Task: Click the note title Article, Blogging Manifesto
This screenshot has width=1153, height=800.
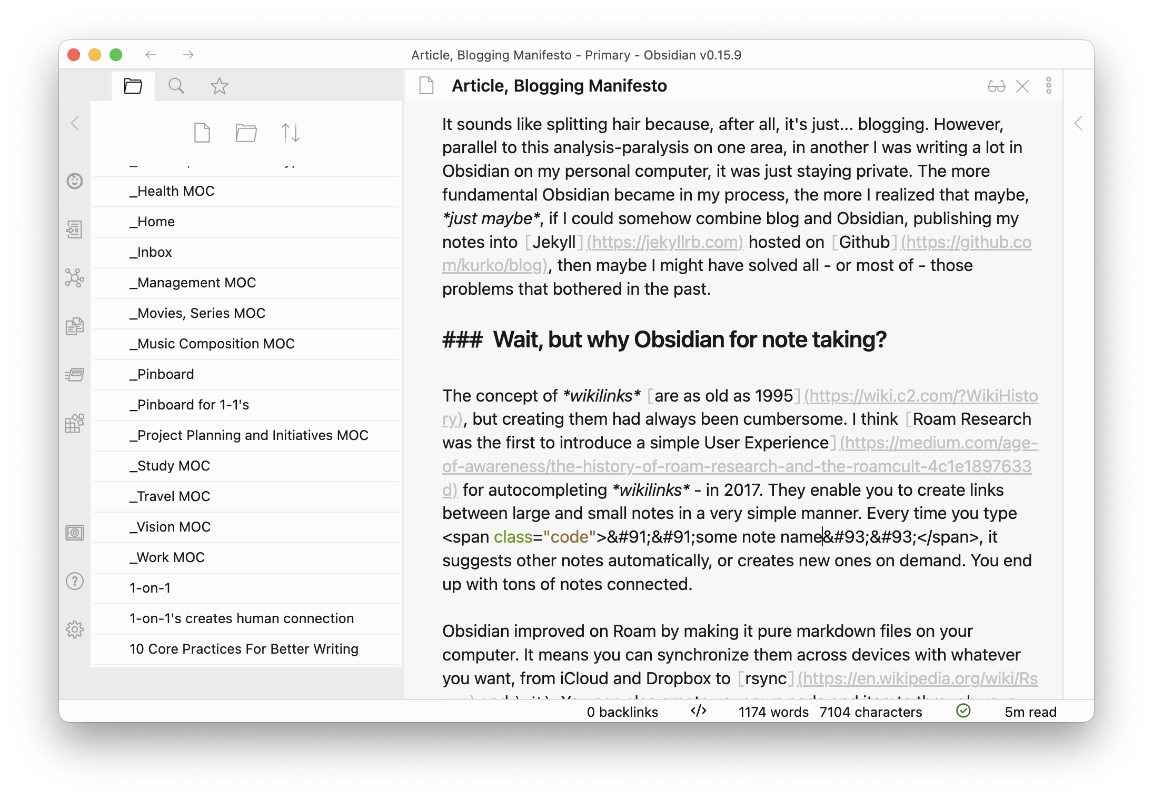Action: point(559,86)
